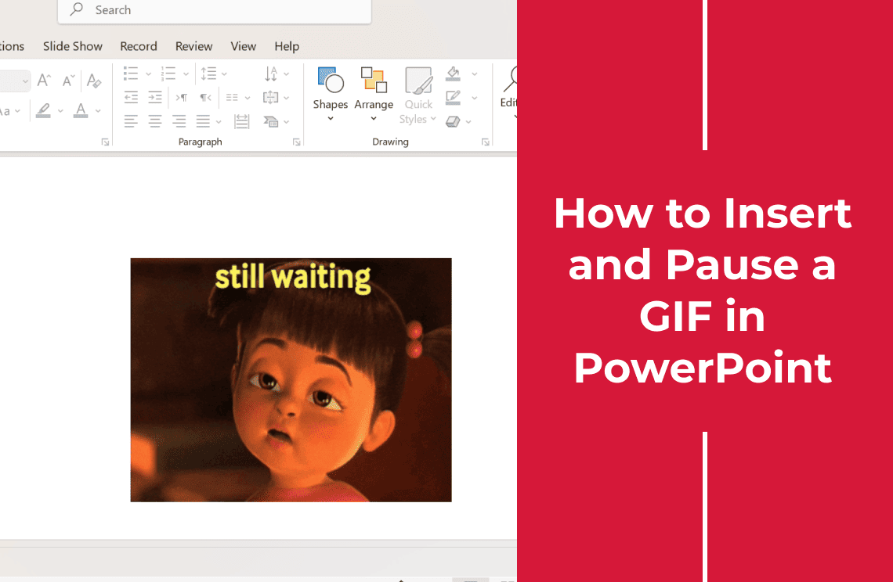
Task: Justify the paragraph text
Action: tap(204, 121)
